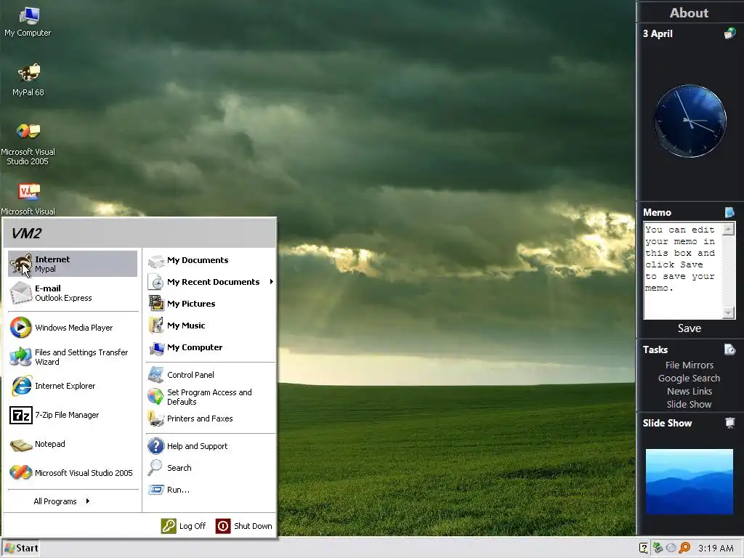Viewport: 744px width, 558px height.
Task: Open Microsoft Visual Studio 2005 in Start menu
Action: coord(73,472)
